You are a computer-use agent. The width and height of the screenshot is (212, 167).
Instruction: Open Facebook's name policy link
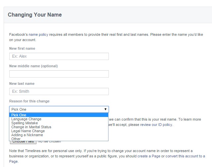click(37, 34)
